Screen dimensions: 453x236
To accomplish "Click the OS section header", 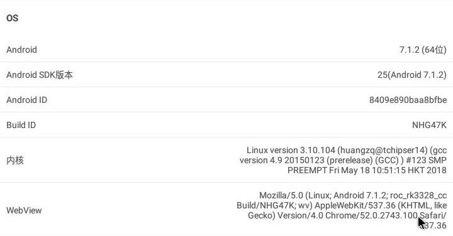I will [12, 18].
